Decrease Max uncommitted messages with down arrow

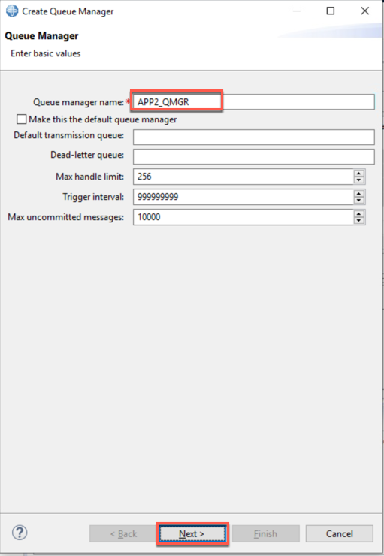[x=358, y=221]
